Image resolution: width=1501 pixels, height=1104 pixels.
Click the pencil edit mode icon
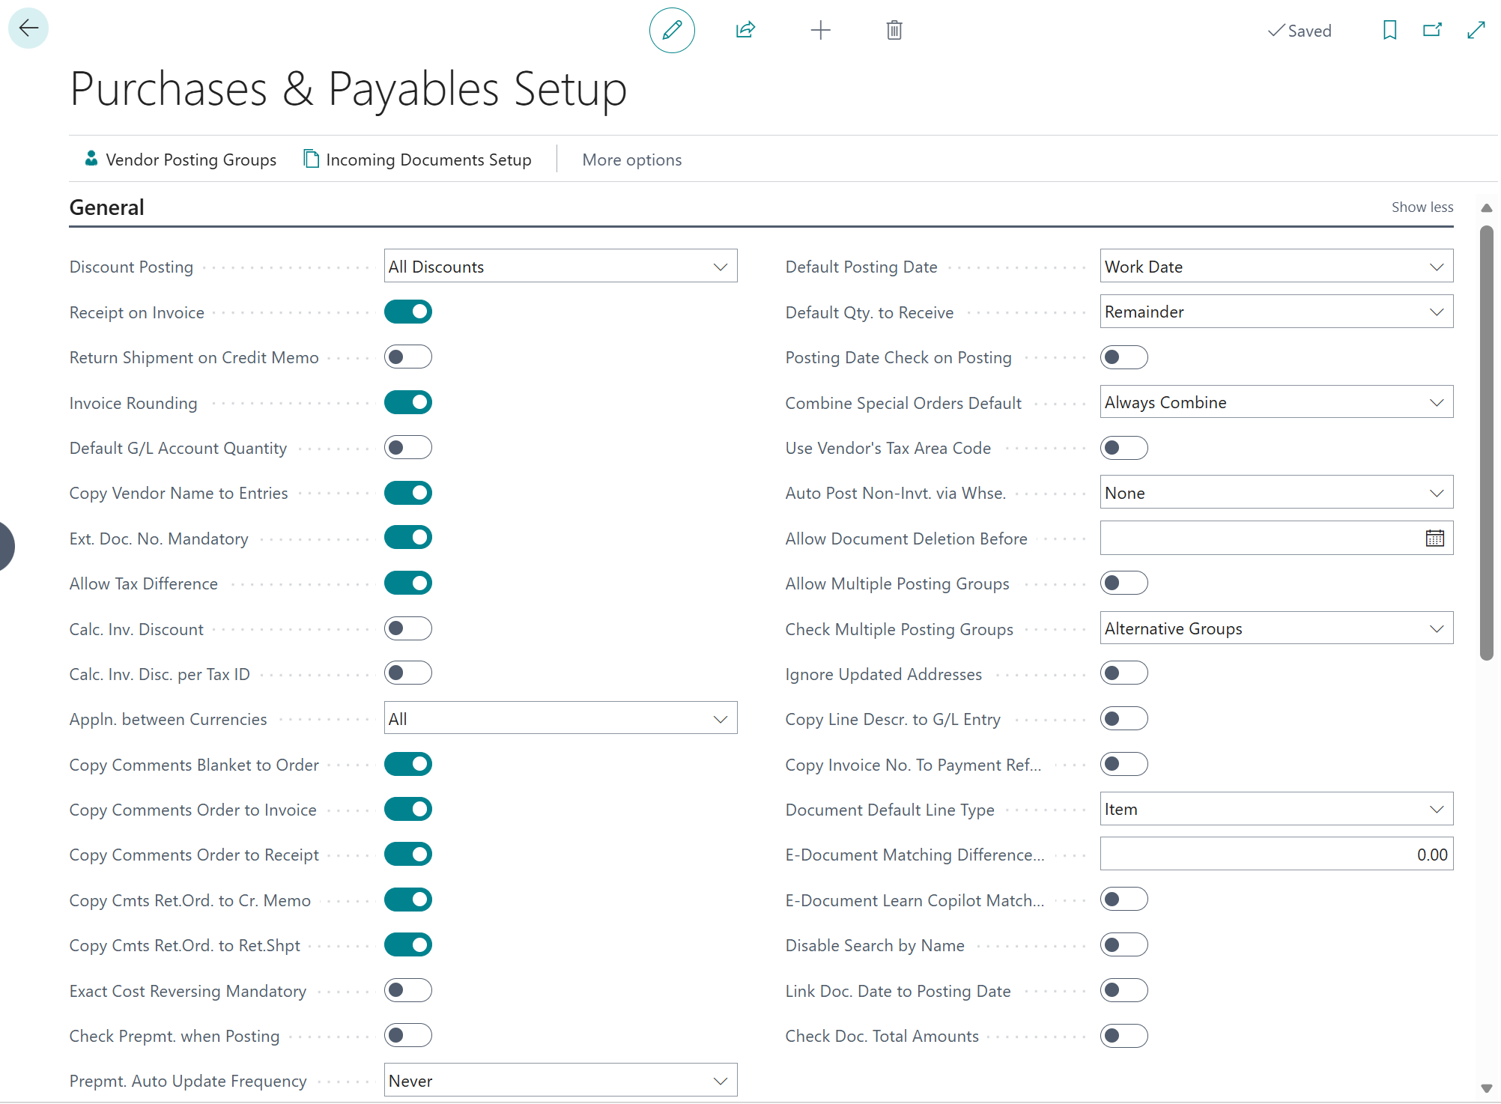tap(672, 31)
